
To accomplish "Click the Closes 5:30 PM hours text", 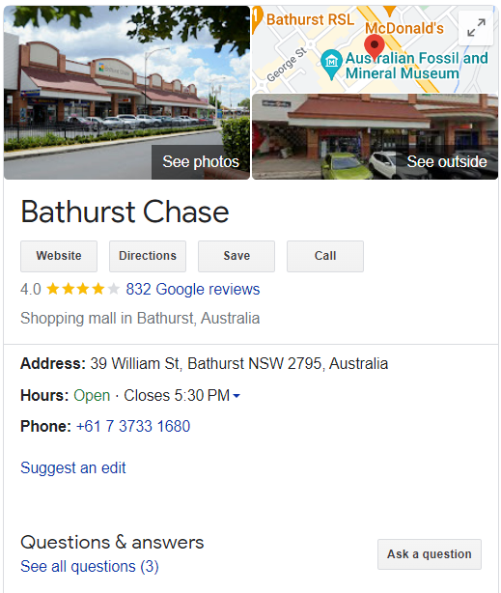I will click(177, 396).
